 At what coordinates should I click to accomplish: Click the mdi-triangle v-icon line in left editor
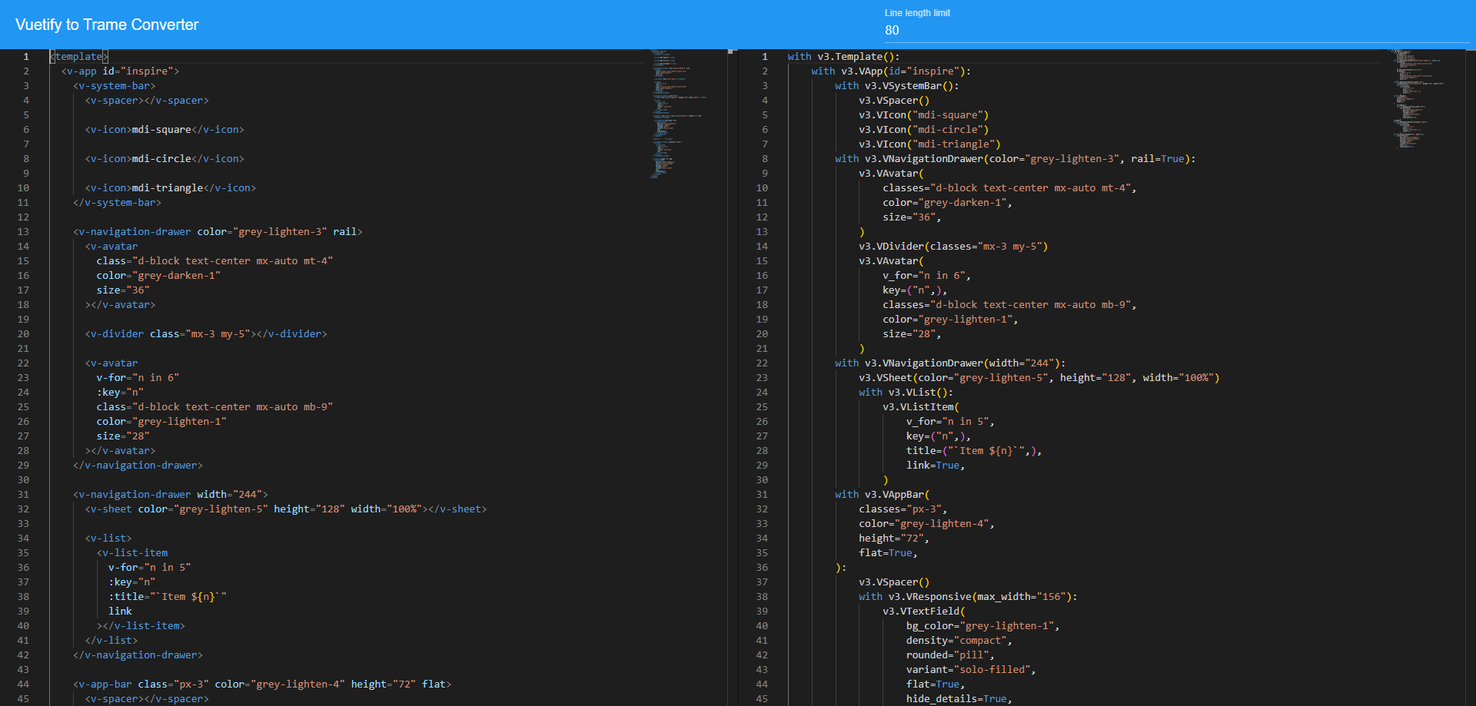pos(170,188)
